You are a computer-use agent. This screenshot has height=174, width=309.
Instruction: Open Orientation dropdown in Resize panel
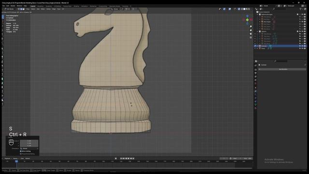point(29,148)
